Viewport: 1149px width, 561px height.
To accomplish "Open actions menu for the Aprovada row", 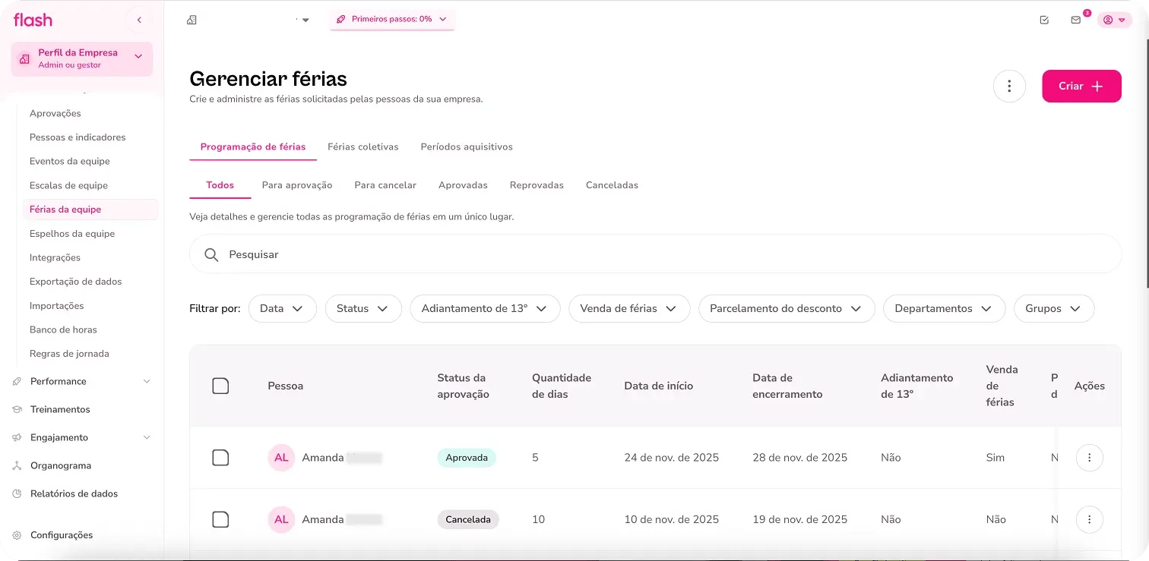I will [1089, 458].
